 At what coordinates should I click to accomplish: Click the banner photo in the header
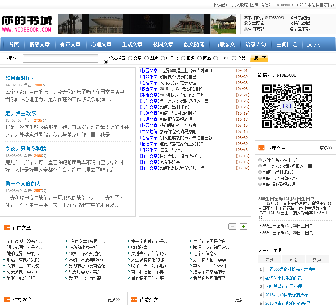point(147,24)
